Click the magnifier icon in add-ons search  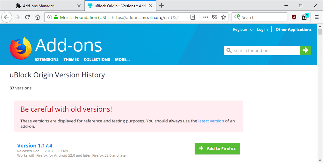(x=229, y=50)
